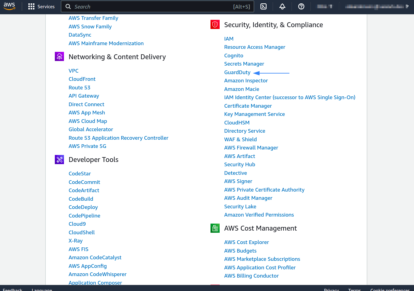414x291 pixels.
Task: Open AWS Mainframe Modernization
Action: coord(106,43)
